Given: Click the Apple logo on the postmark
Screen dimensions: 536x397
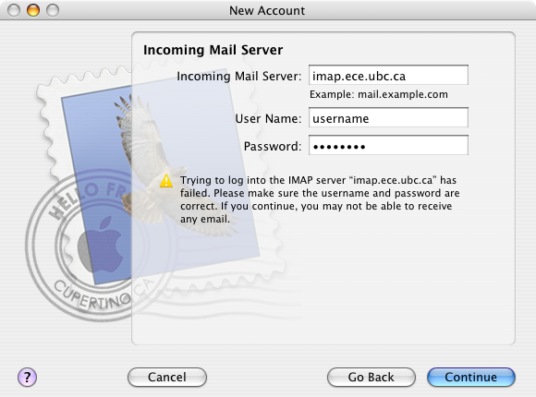Looking at the screenshot, I should point(101,243).
